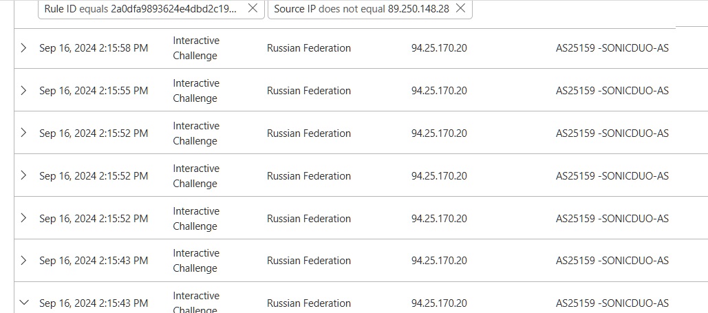Collapse the expanded 2:15:43 PM event row
This screenshot has height=313, width=708.
click(24, 303)
